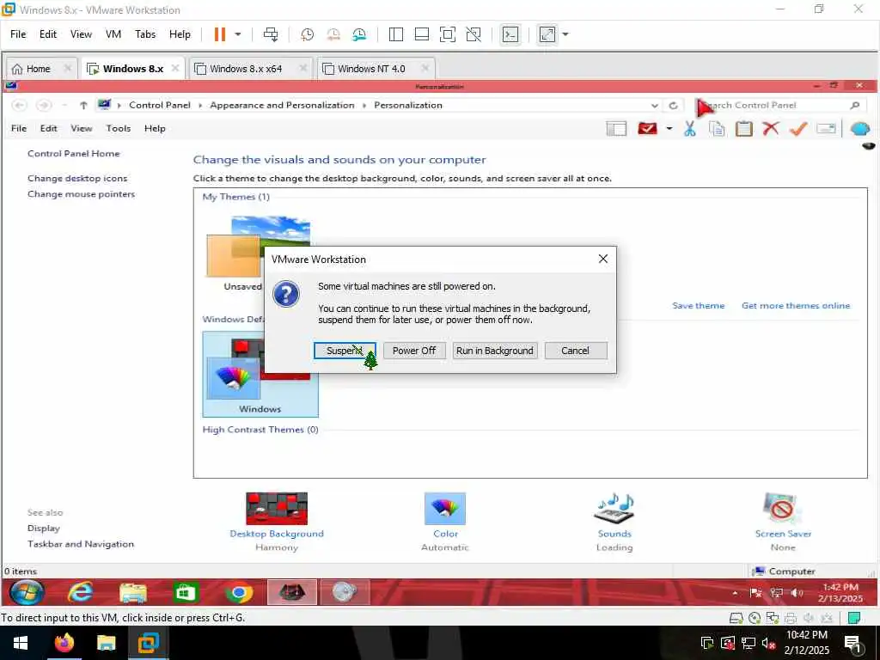
Task: Toggle the thumbnail bar view icon
Action: [x=421, y=34]
